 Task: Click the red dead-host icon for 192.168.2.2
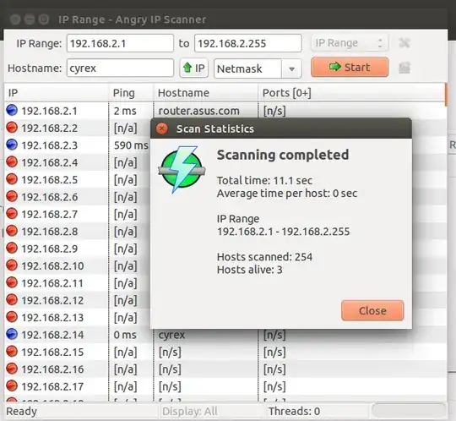[12, 128]
